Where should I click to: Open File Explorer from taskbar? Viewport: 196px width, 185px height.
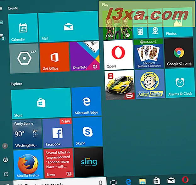143,181
